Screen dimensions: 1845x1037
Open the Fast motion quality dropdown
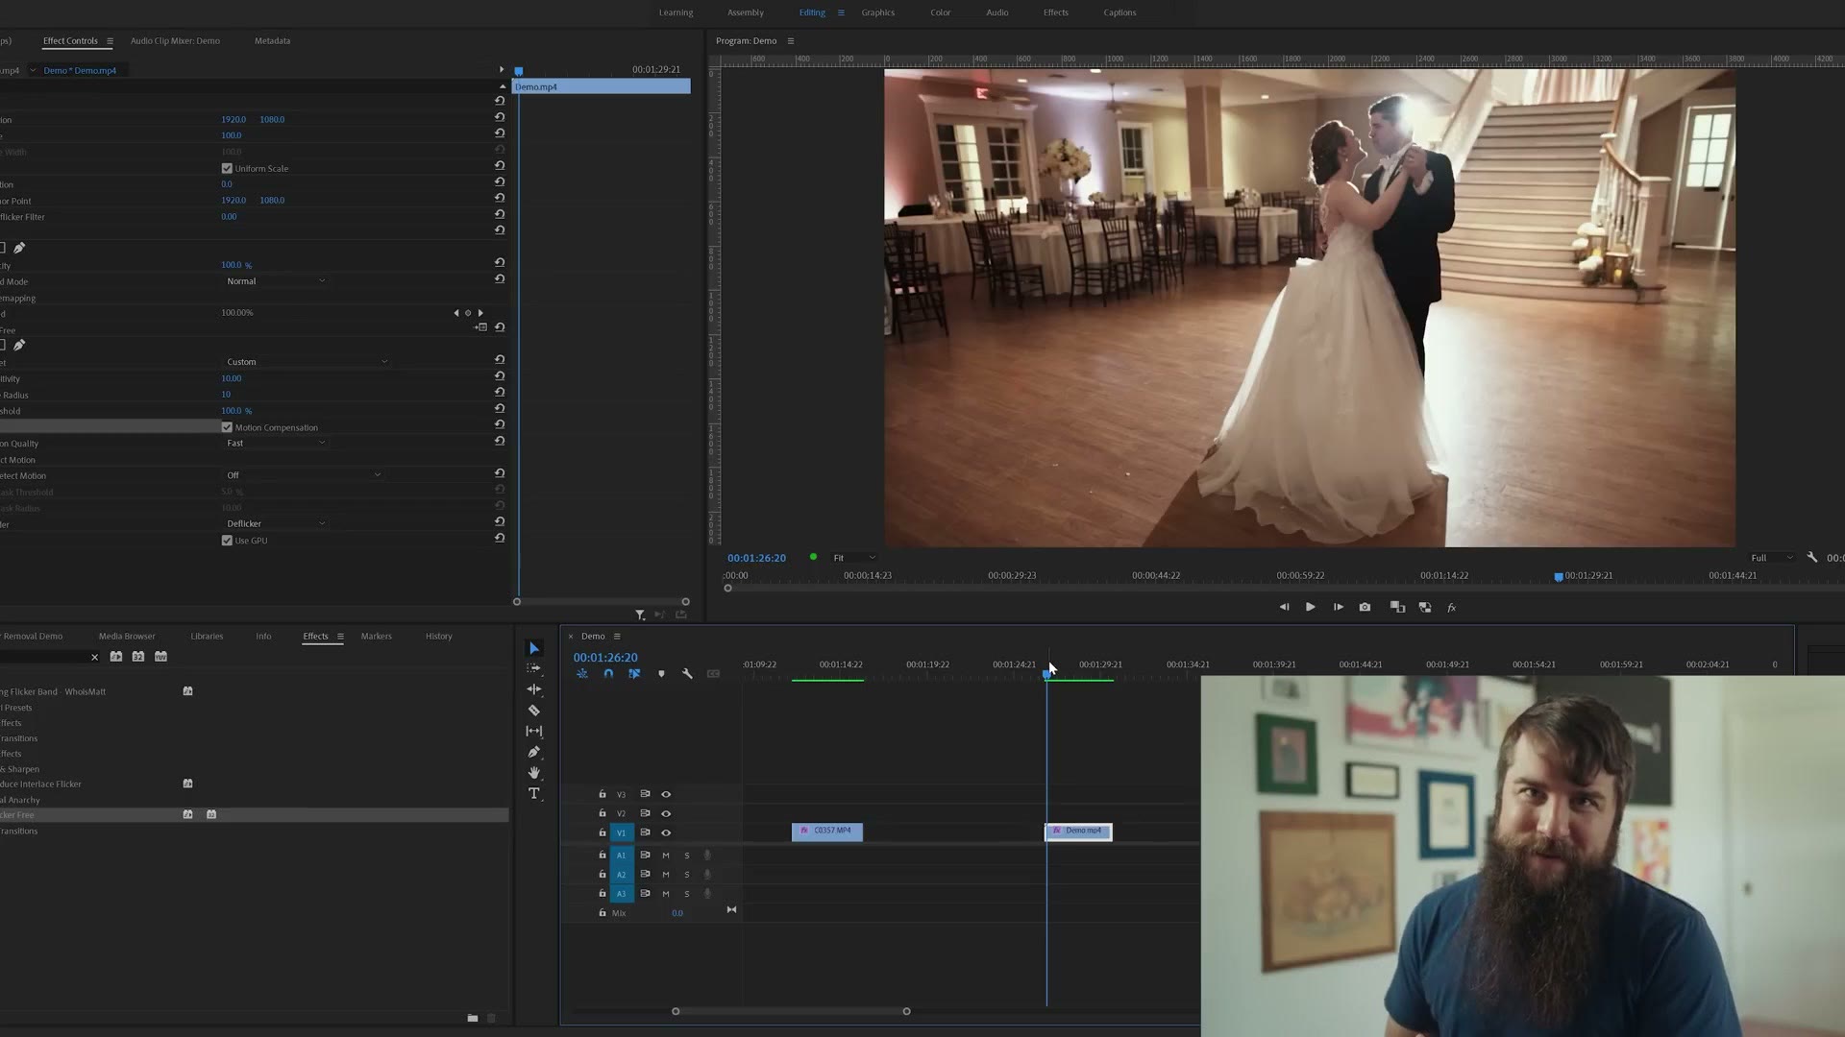coord(275,443)
